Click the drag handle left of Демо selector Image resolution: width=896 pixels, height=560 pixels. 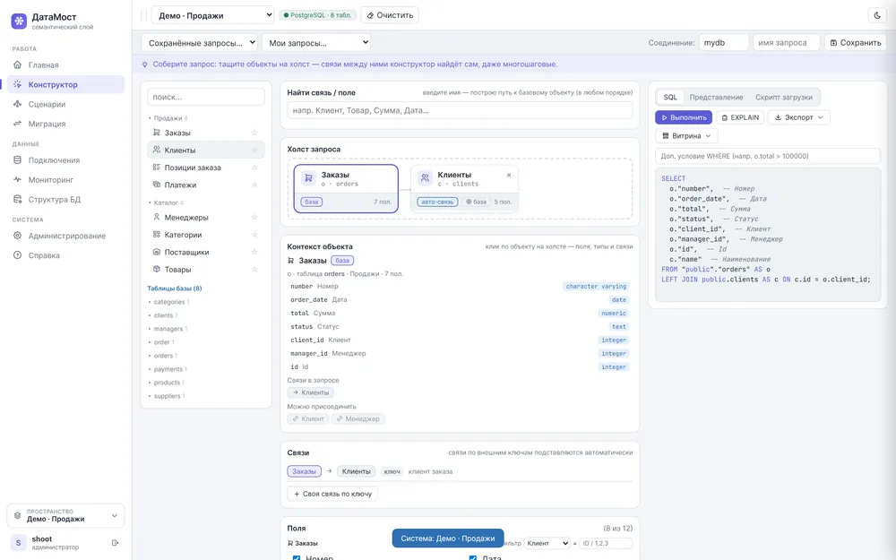(144, 15)
